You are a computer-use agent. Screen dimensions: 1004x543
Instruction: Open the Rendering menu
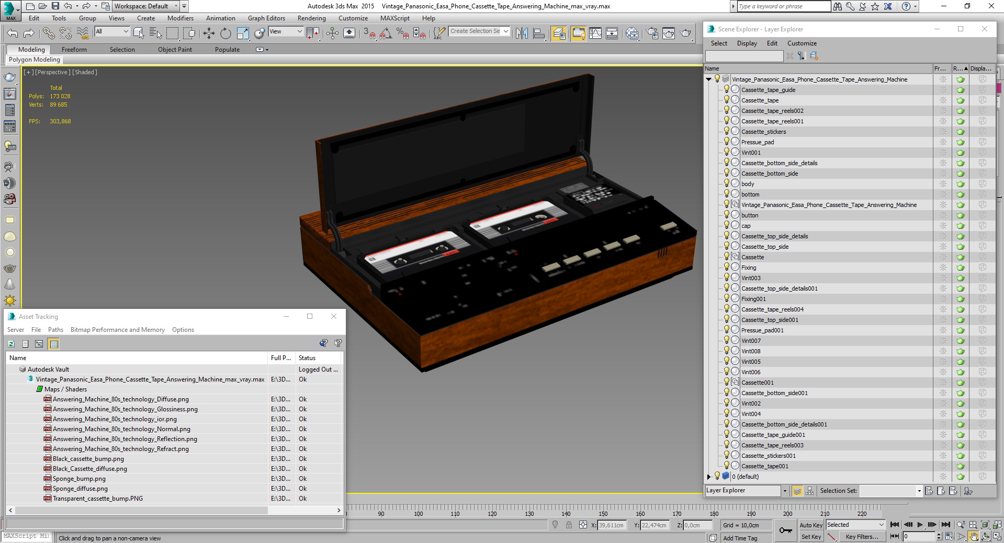(x=312, y=18)
